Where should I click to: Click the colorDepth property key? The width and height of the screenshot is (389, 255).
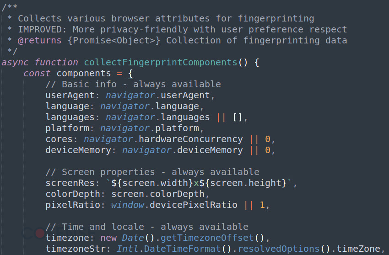click(x=73, y=194)
